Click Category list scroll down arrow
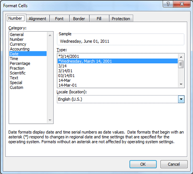 50,120
